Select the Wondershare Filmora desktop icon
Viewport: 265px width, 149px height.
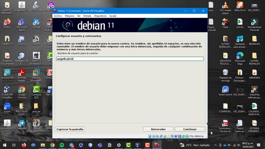[x=255, y=25]
